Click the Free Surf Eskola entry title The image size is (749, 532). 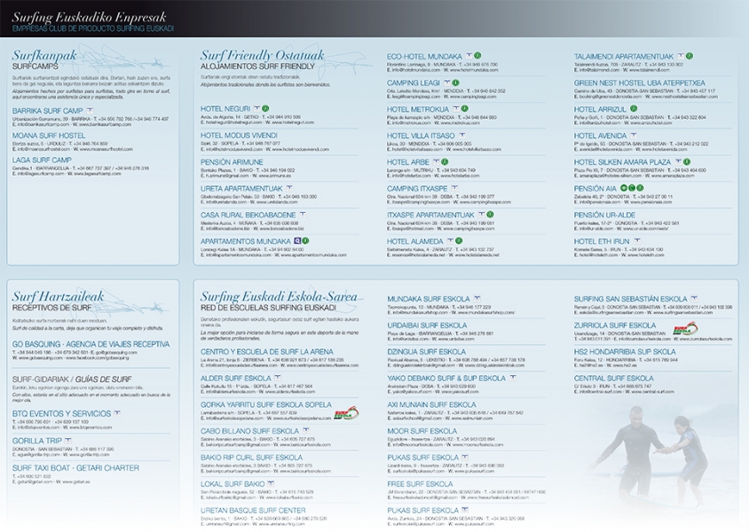point(420,484)
